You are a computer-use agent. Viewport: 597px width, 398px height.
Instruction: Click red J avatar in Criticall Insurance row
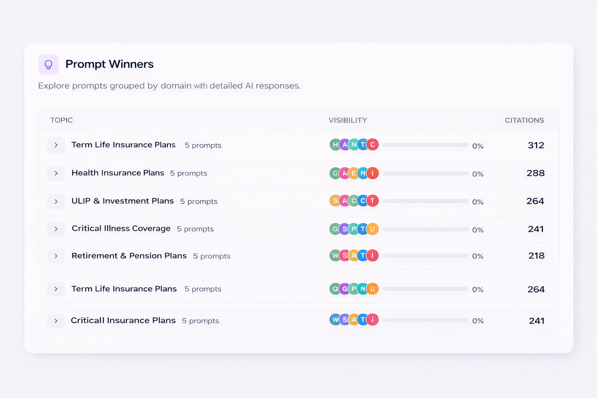(372, 319)
